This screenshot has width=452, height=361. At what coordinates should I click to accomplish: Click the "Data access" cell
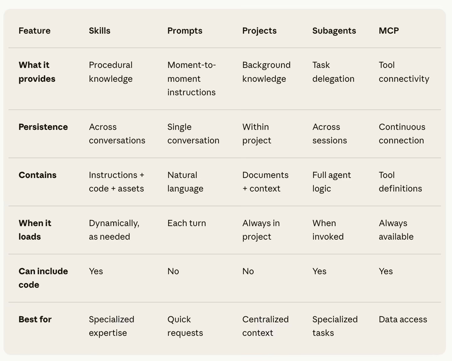tap(403, 319)
